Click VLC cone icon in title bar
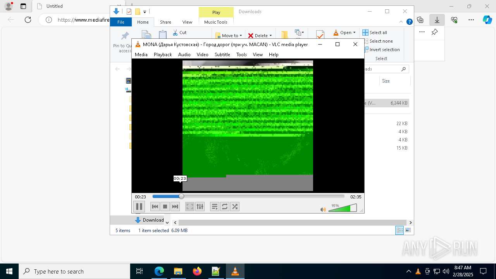Screen dimensions: 496x279 [x=138, y=44]
